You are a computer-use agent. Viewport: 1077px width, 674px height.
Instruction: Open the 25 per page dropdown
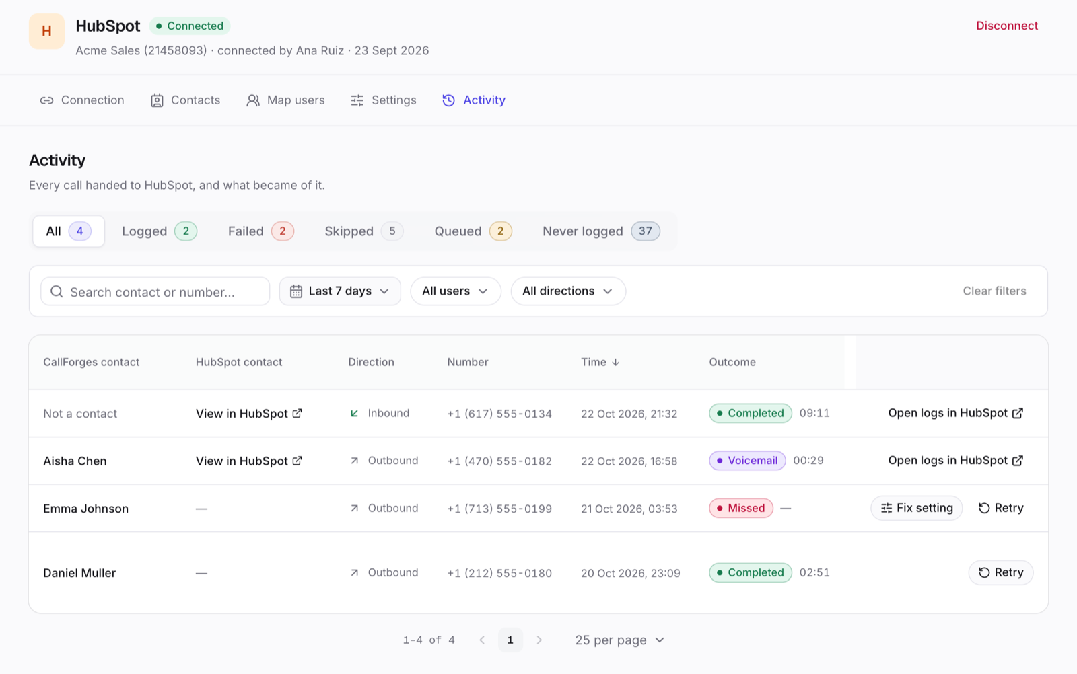coord(619,640)
